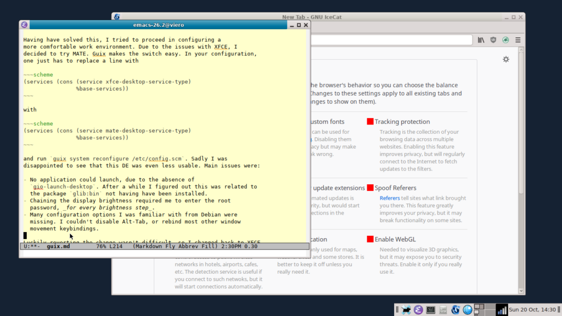Toggle the Enable WebGL red checkbox
Image resolution: width=562 pixels, height=316 pixels.
(x=370, y=239)
